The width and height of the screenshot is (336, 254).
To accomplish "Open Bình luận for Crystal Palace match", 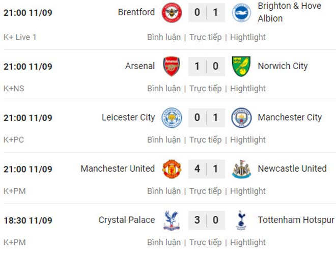I will pos(164,242).
